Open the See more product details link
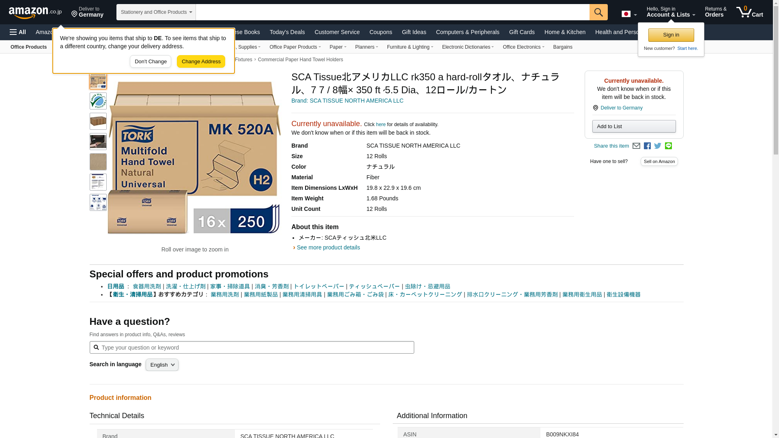This screenshot has width=779, height=438. pyautogui.click(x=328, y=247)
